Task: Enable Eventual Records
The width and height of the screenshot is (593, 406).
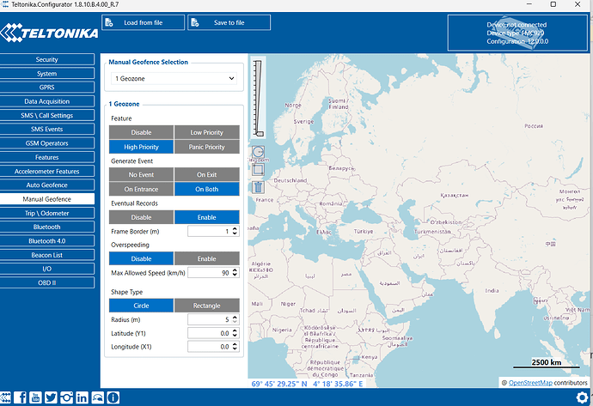Action: [207, 217]
